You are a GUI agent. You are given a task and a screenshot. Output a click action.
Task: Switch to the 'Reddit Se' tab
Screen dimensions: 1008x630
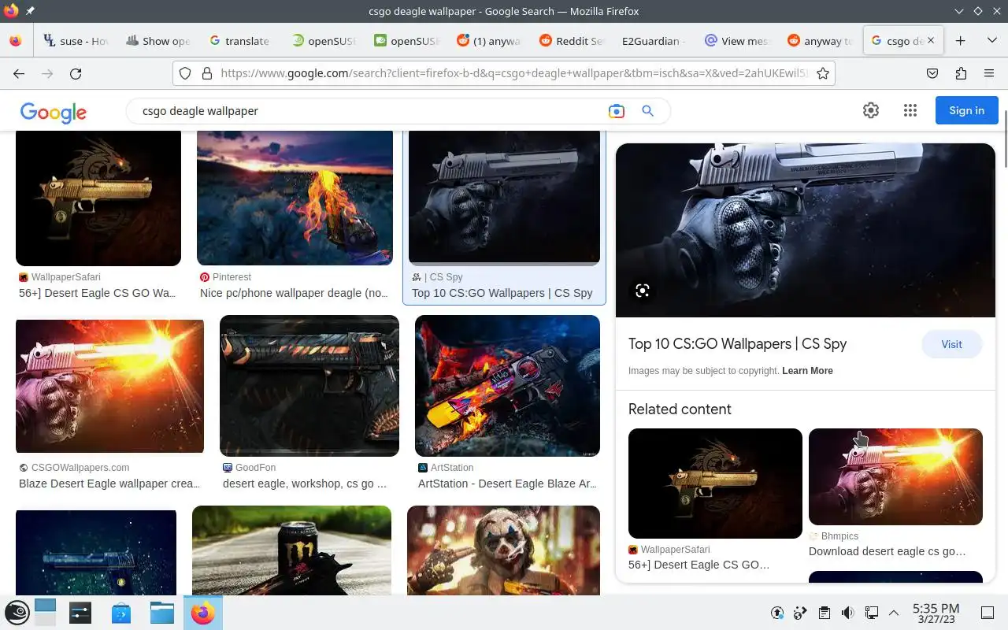570,41
